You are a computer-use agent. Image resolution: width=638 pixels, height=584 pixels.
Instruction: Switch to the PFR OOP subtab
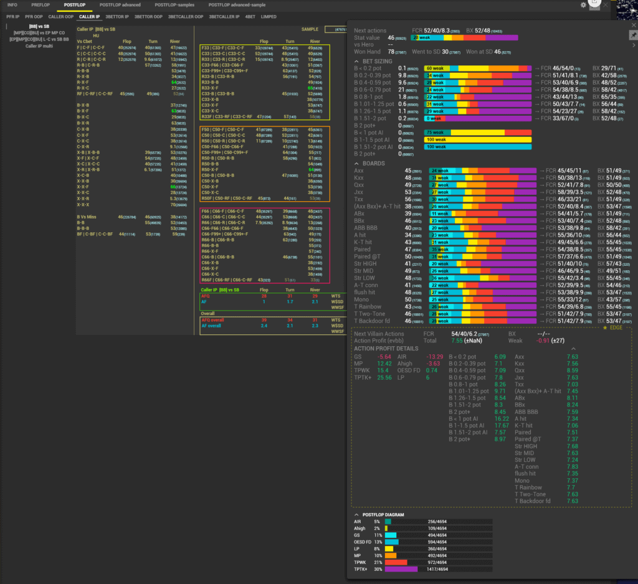[x=34, y=17]
